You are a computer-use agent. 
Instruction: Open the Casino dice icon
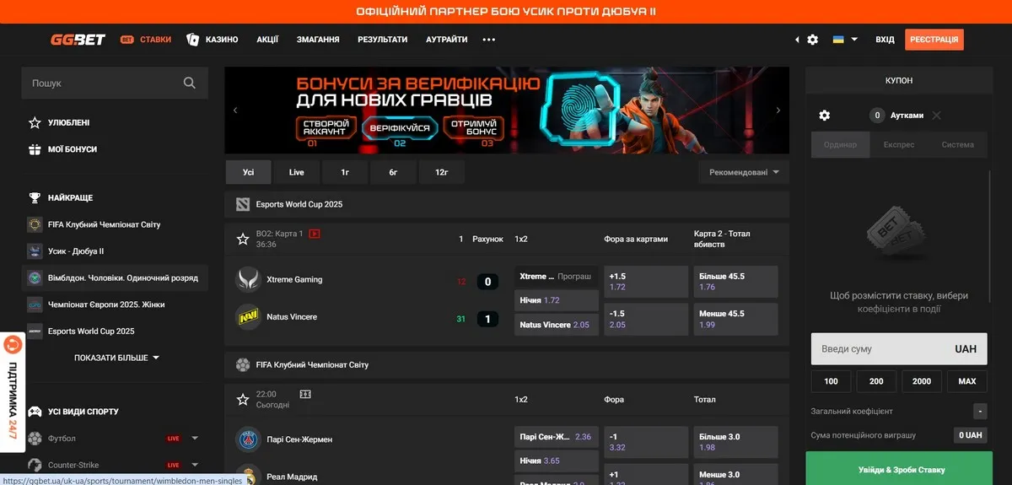coord(193,40)
